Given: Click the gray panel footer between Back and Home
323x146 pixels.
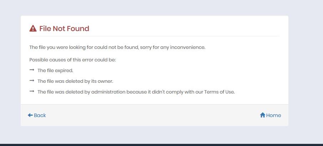Looking at the screenshot, I should (x=152, y=115).
